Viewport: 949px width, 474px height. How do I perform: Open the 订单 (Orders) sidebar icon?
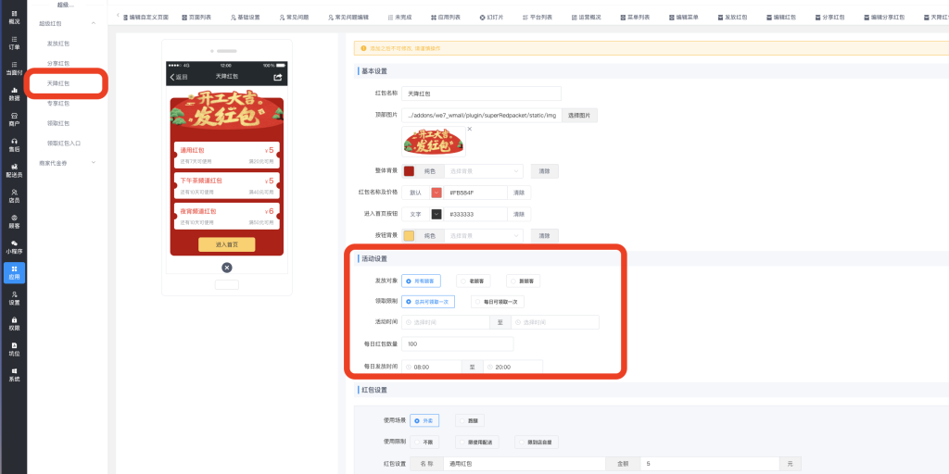click(14, 42)
